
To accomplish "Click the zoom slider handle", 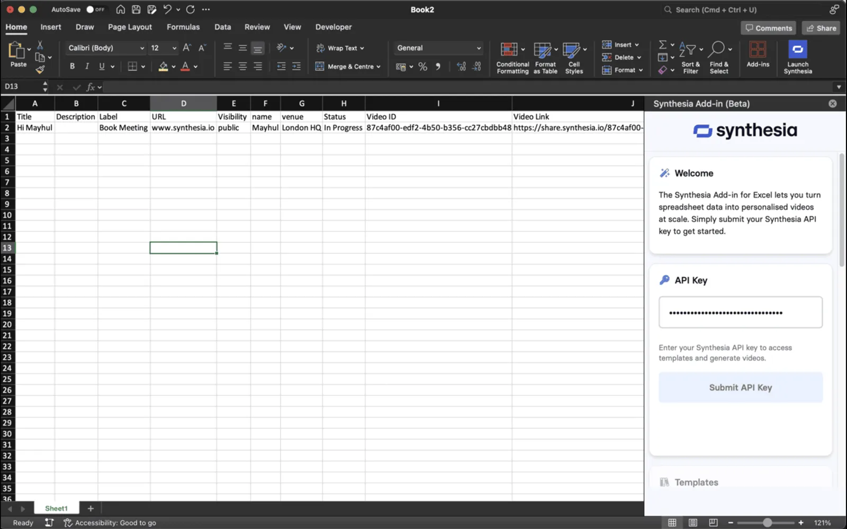I will (x=767, y=523).
